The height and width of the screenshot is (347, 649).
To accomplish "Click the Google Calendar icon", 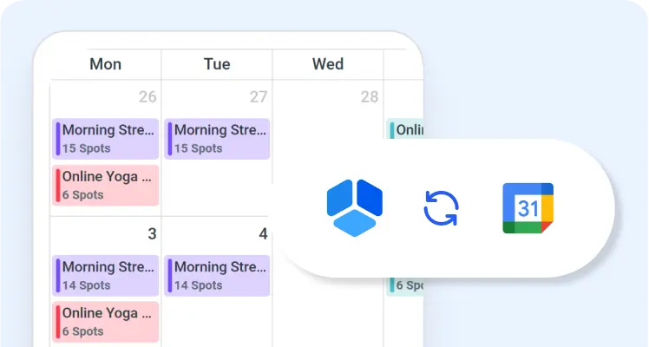I will (528, 208).
